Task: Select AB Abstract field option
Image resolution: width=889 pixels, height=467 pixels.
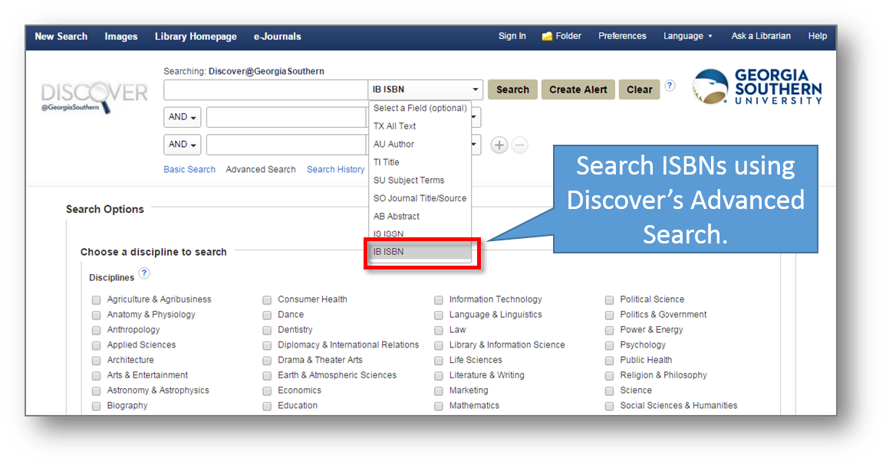Action: point(420,217)
